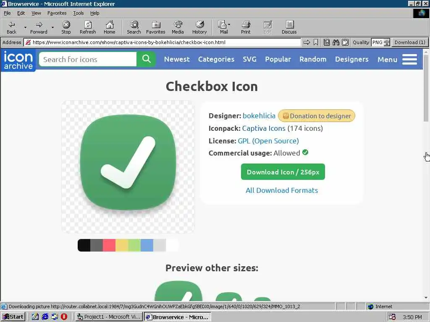Switch to Project1 - Microsoft Vi... taskbar window
430x322 pixels.
coord(109,317)
